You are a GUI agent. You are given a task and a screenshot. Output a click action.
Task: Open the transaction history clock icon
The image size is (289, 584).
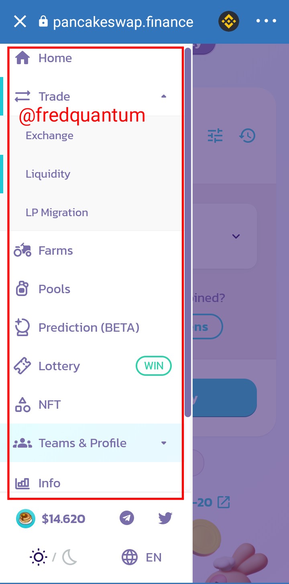[x=247, y=136]
